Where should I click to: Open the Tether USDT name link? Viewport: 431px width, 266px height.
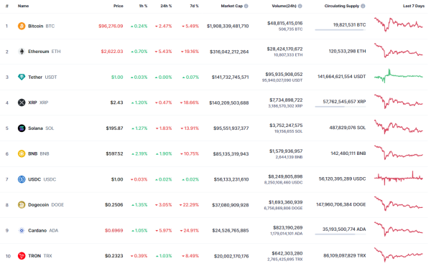pos(42,77)
